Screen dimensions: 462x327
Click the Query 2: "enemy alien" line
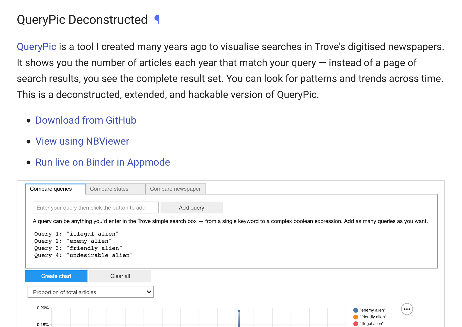73,241
